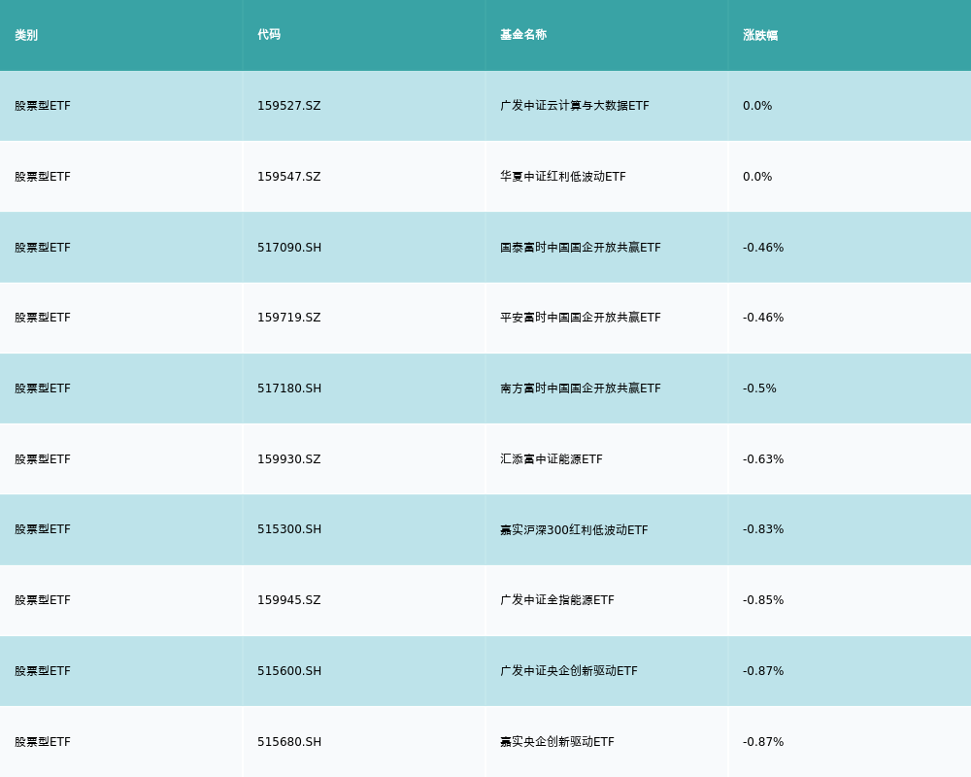Image resolution: width=971 pixels, height=777 pixels.
Task: Click the 0.0% value for 159547.SZ
Action: pos(757,177)
